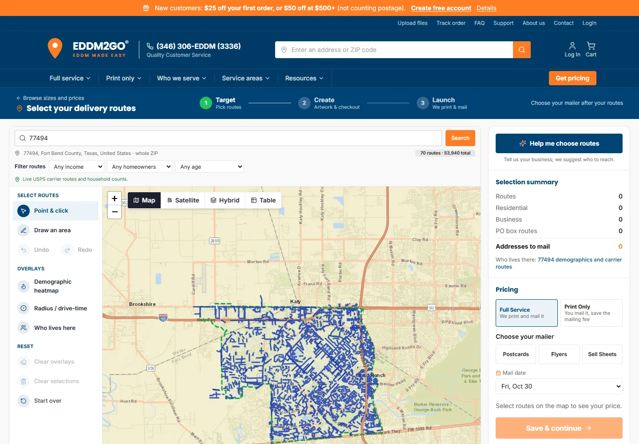This screenshot has width=639, height=444.
Task: Expand the Who we serve menu
Action: [x=181, y=78]
